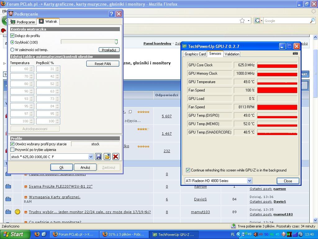Click the help question mark in Podkręcanie dialog
The width and height of the screenshot is (318, 239).
click(x=111, y=14)
